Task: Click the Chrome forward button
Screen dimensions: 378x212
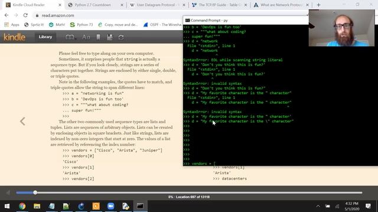Action: [16, 15]
